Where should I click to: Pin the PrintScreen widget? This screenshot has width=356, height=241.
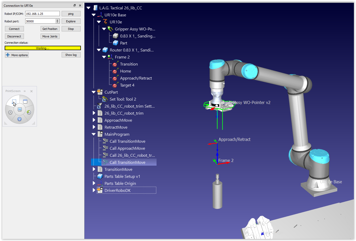click(25, 91)
